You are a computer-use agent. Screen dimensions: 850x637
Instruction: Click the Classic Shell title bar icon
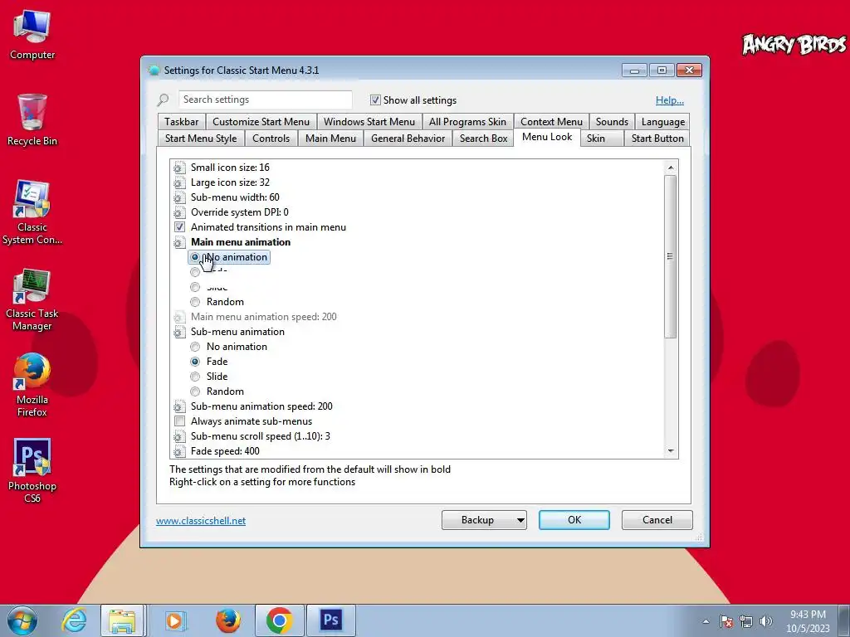154,71
